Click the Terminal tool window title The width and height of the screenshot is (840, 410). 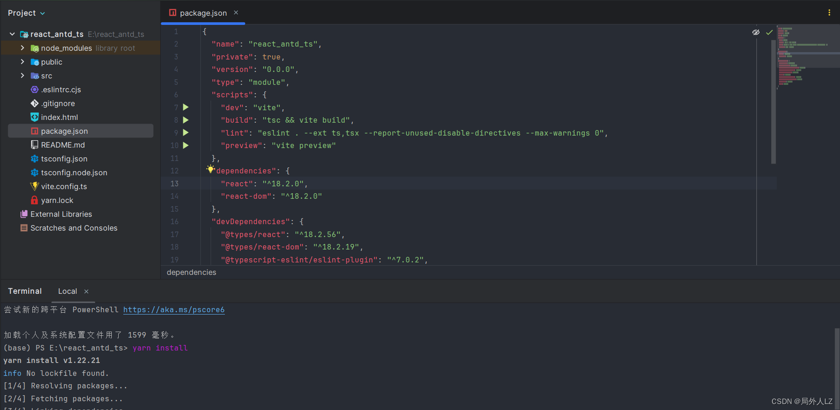pos(25,291)
